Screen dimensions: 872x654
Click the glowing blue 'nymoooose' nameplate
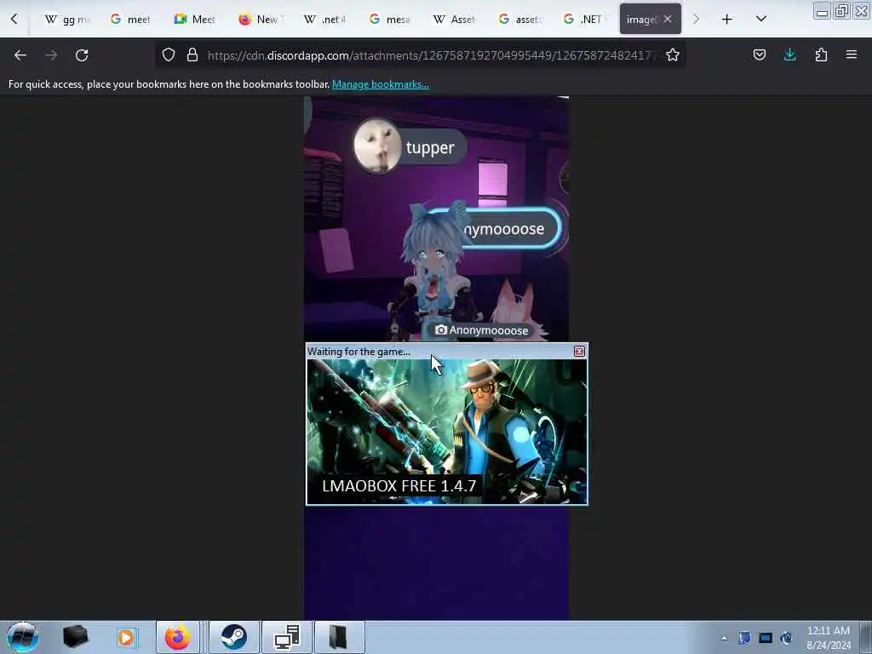(x=503, y=228)
